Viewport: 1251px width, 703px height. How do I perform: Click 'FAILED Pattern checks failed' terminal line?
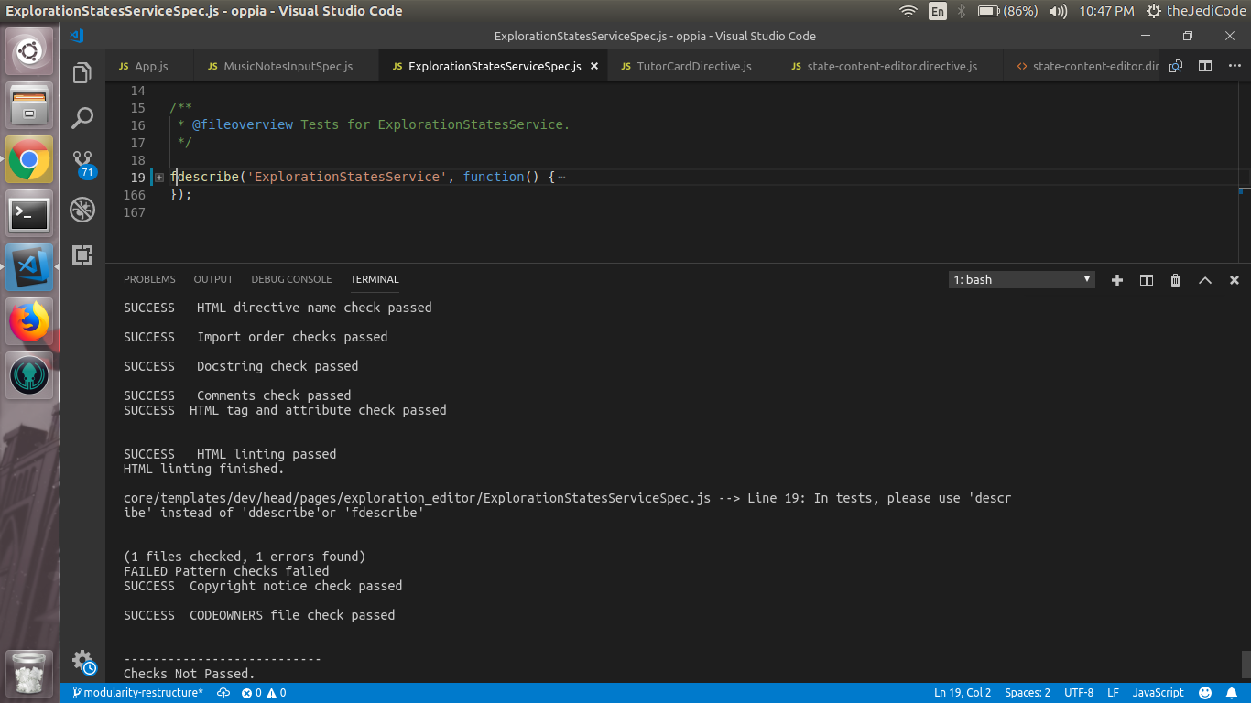pos(226,571)
